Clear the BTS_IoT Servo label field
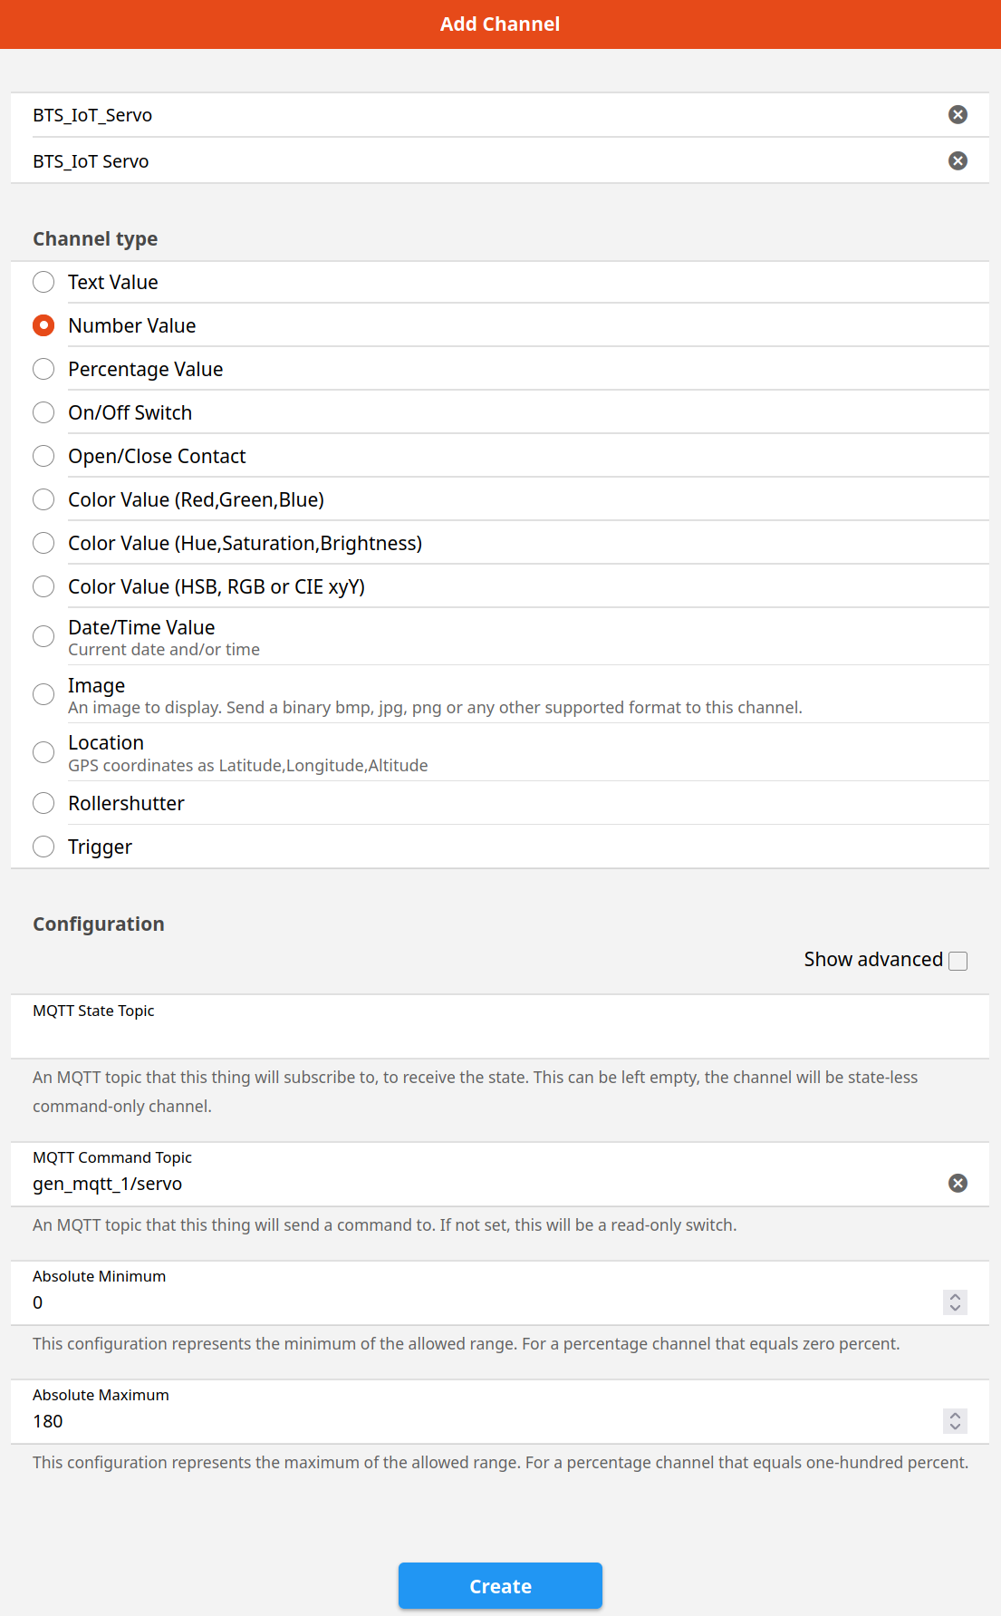 point(958,160)
